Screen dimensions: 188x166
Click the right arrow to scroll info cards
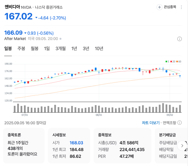pyautogui.click(x=182, y=146)
